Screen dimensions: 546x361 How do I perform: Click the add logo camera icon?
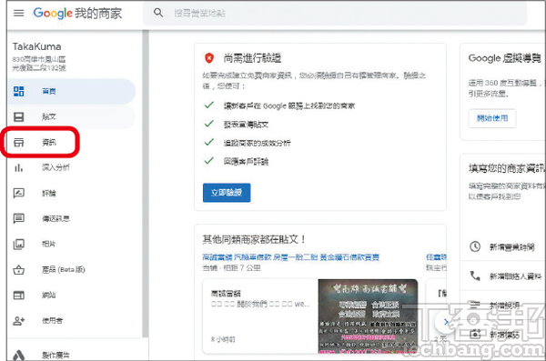click(475, 335)
